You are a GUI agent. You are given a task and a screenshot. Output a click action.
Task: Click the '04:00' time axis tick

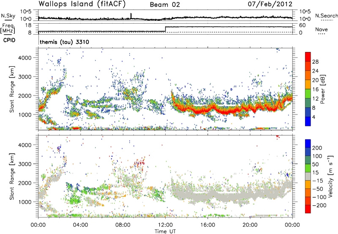click(x=80, y=225)
